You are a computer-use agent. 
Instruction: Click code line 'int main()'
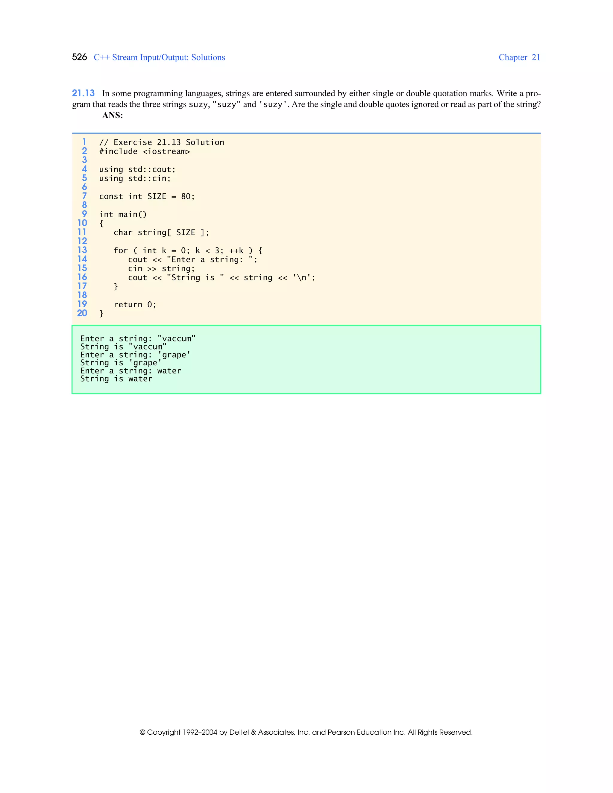(x=123, y=214)
